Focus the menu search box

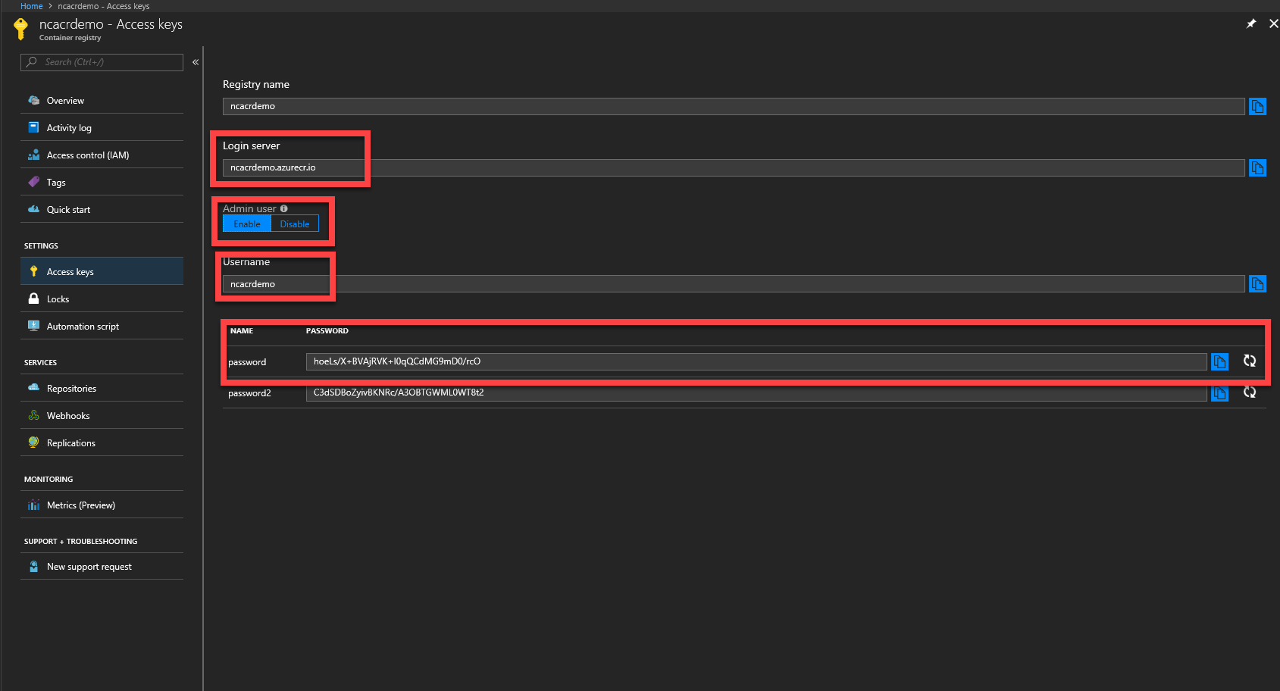[x=102, y=62]
